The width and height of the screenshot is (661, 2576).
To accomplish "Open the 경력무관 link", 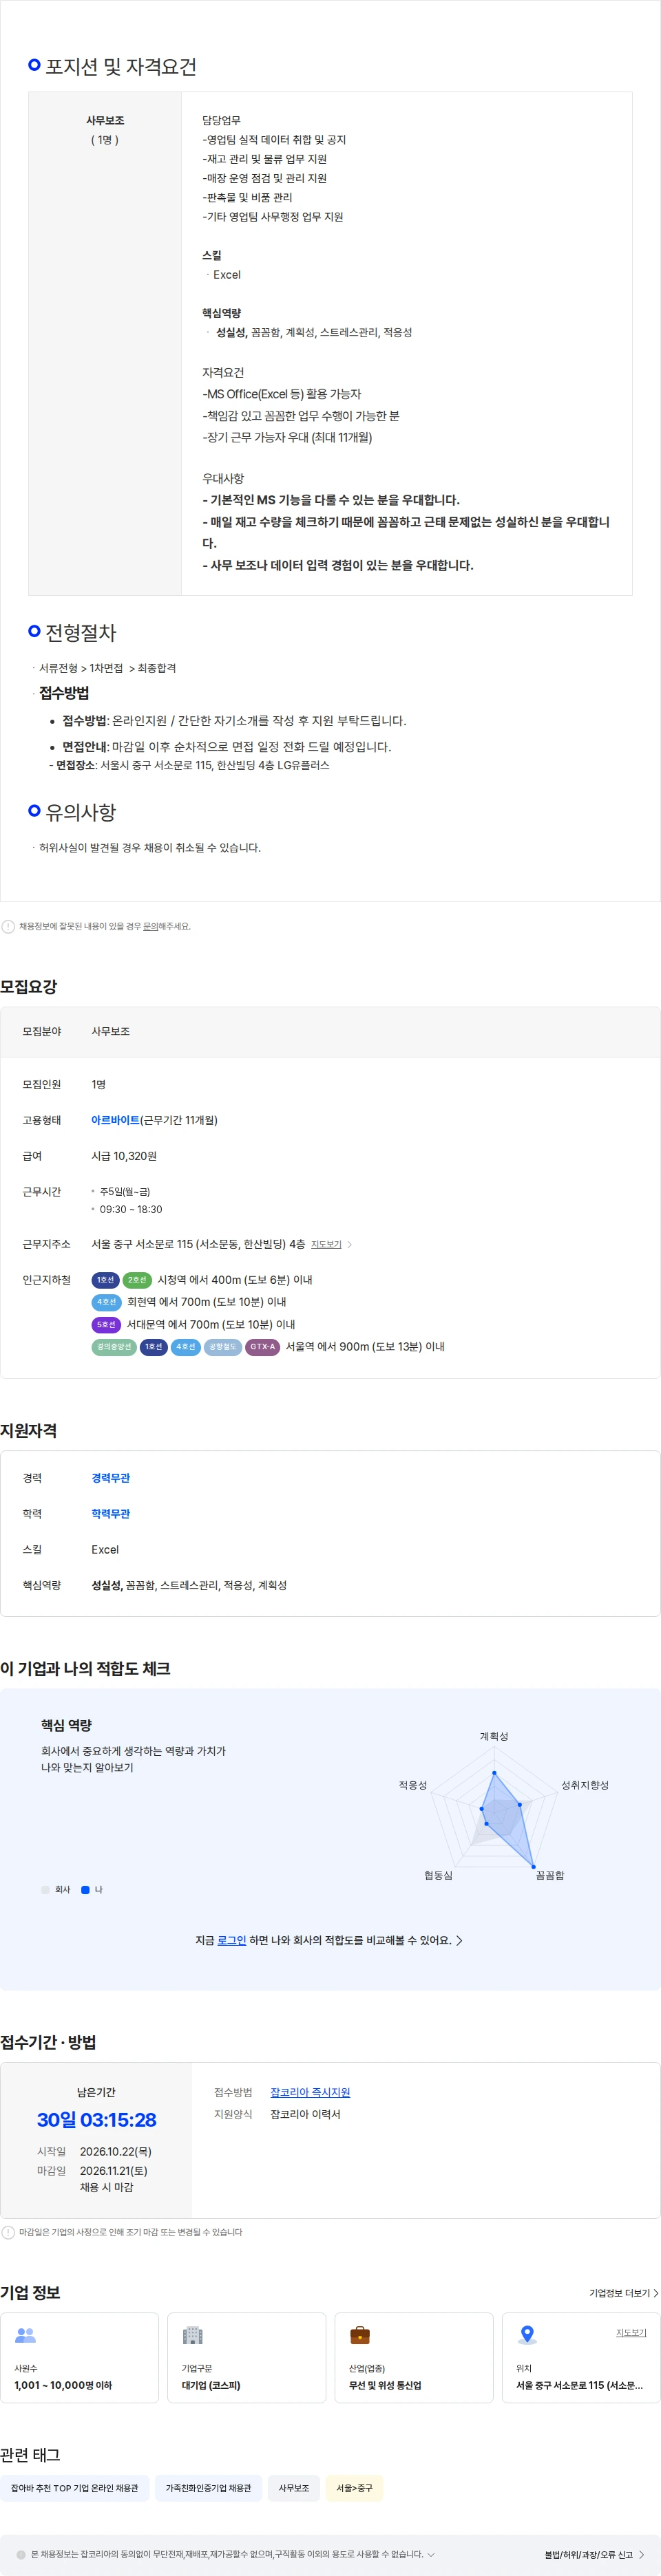I will pos(111,1478).
